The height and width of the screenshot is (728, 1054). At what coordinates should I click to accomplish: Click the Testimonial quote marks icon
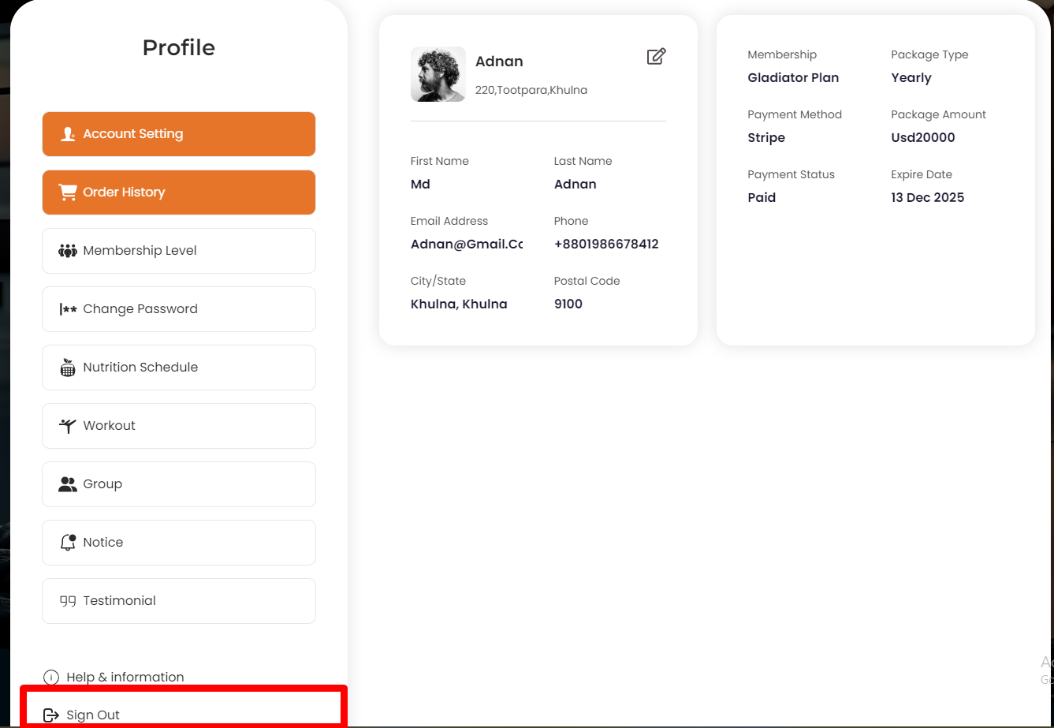click(68, 601)
